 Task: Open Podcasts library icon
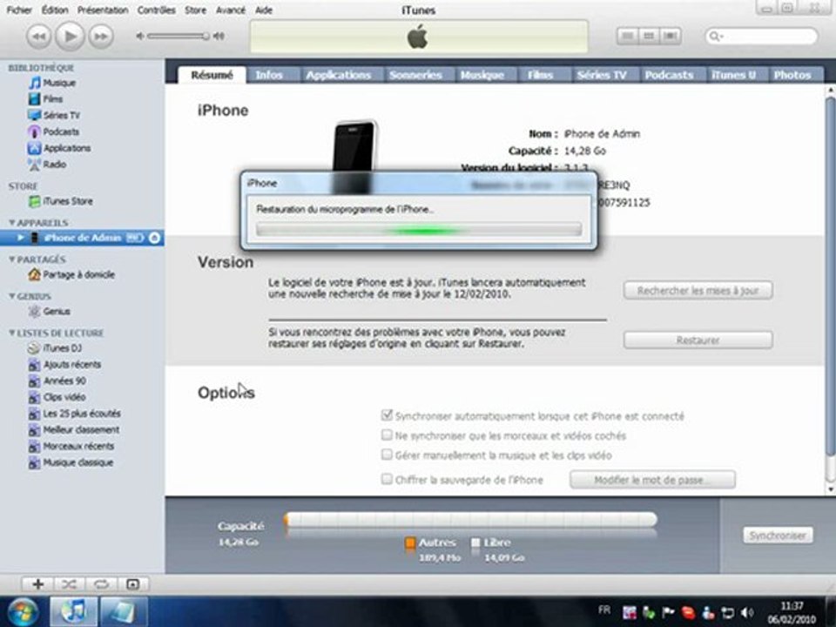(x=35, y=131)
